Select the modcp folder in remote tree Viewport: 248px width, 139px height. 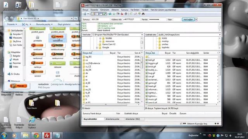tap(165, 41)
